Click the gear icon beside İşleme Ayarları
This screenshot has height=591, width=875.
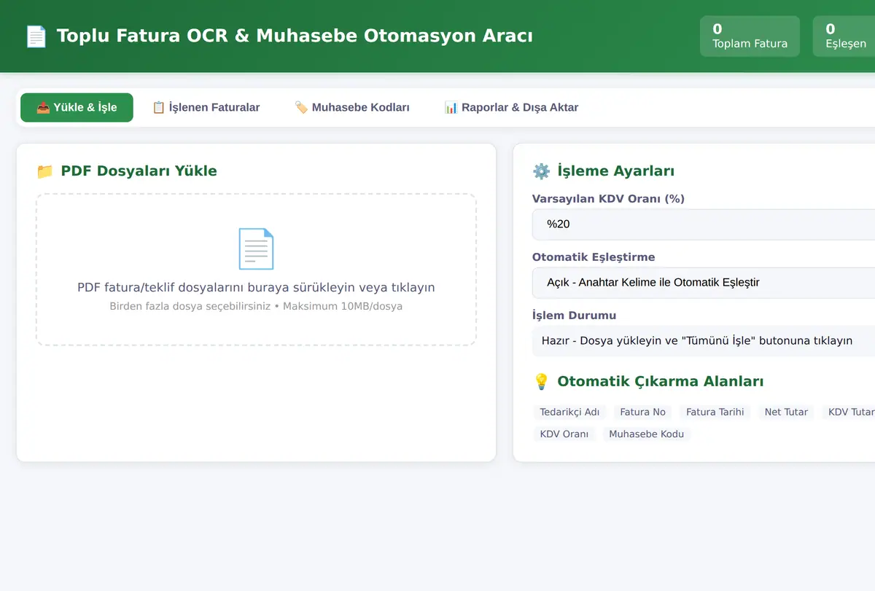point(541,171)
